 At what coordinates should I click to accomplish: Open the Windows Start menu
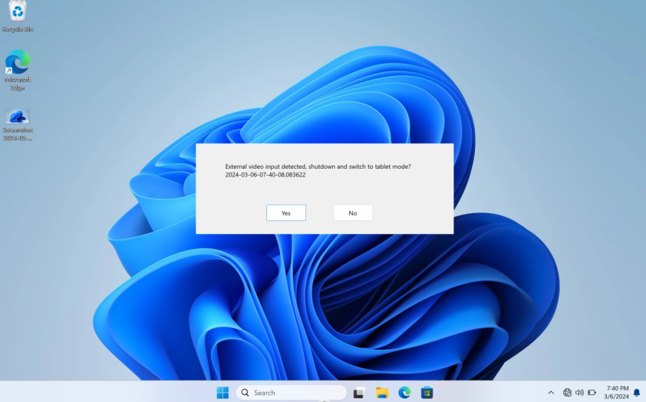pyautogui.click(x=222, y=393)
